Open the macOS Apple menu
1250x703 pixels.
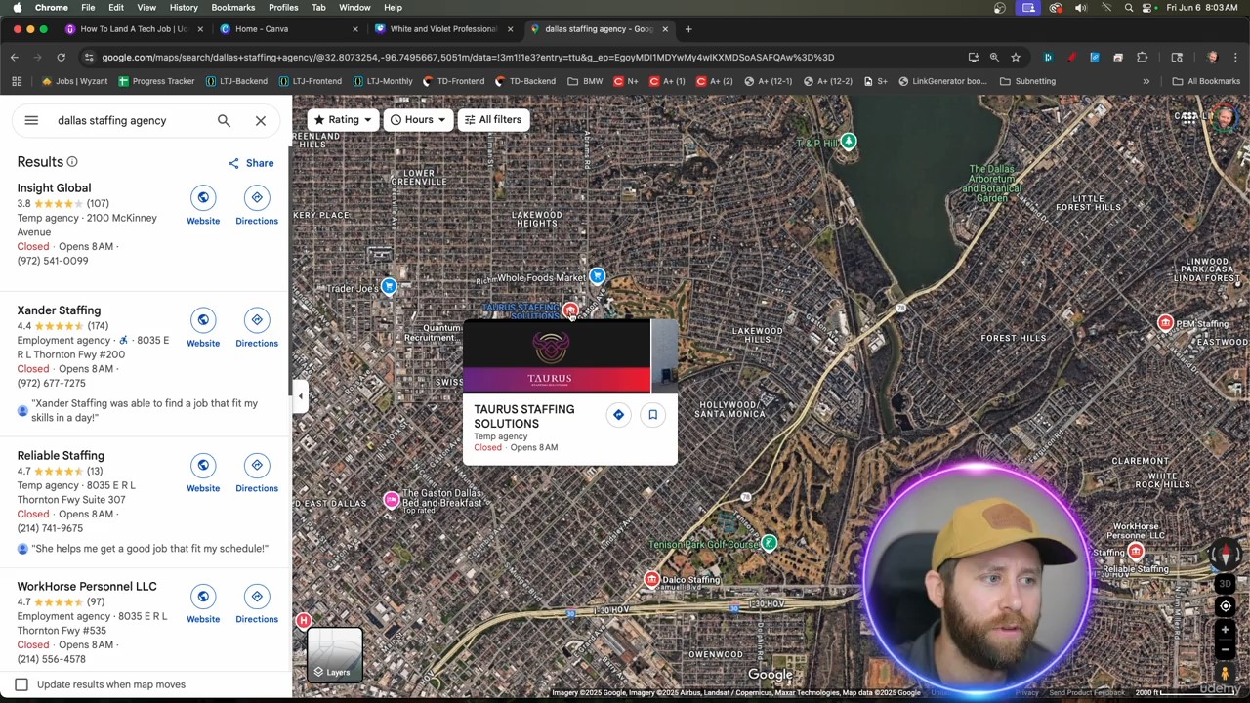tap(17, 8)
